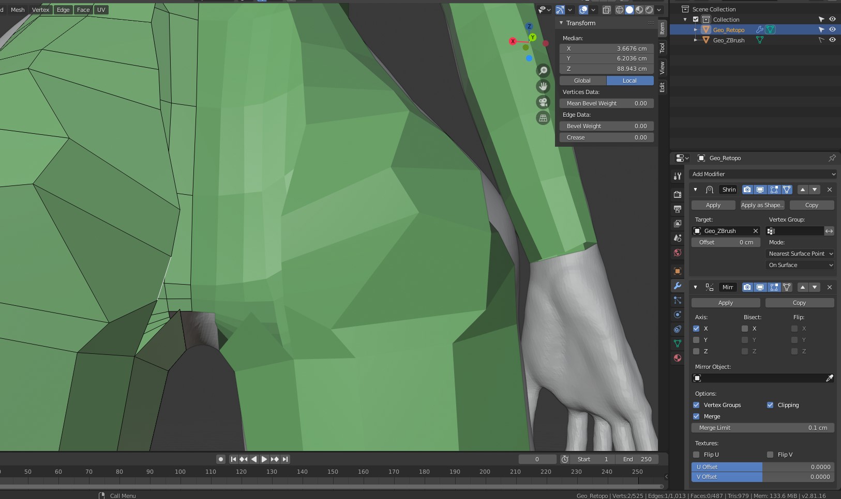The image size is (841, 499).
Task: Switch orthographic/perspective with the grid icon
Action: point(543,118)
